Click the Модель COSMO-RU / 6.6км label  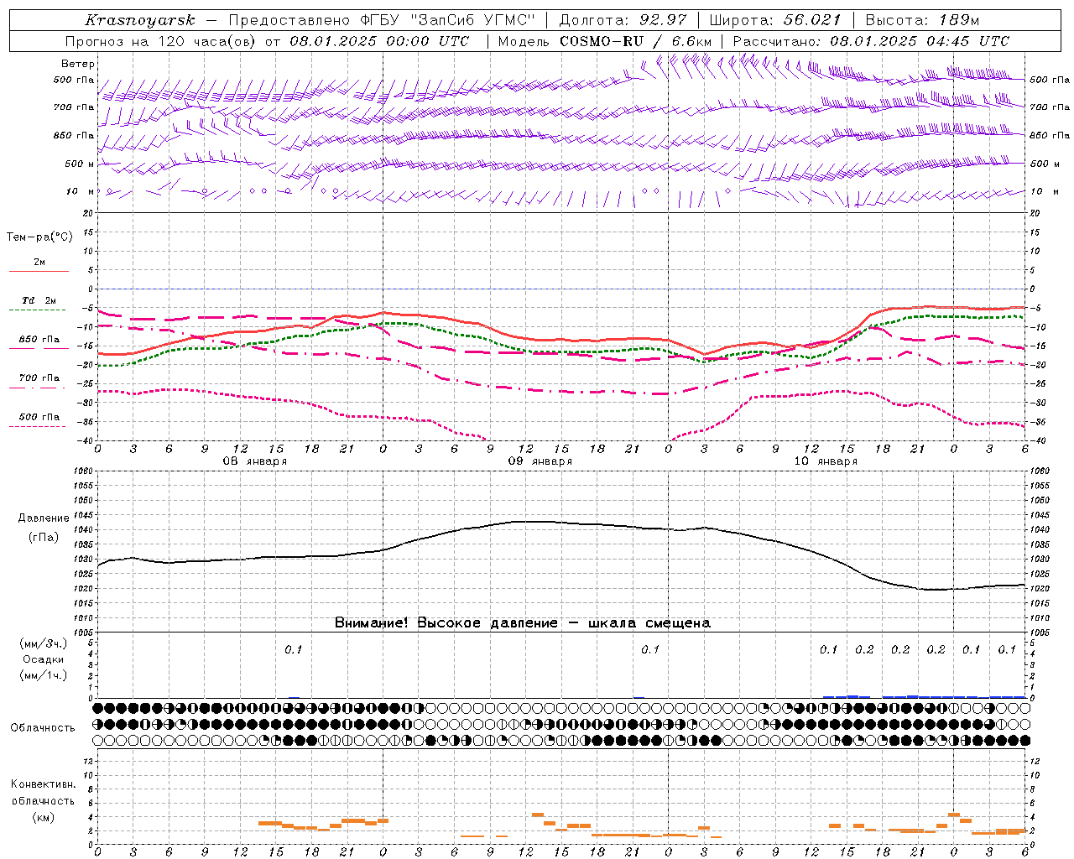[x=605, y=41]
